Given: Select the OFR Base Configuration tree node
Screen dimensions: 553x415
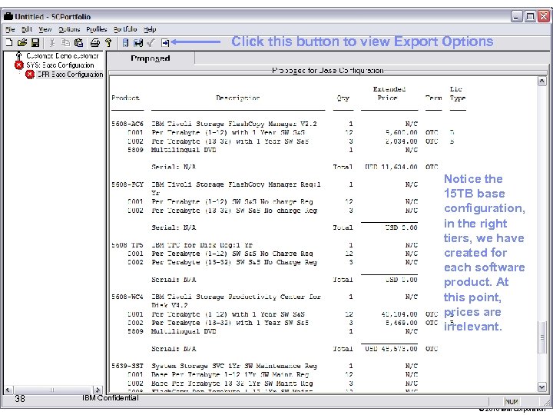Looking at the screenshot, I should pyautogui.click(x=70, y=74).
